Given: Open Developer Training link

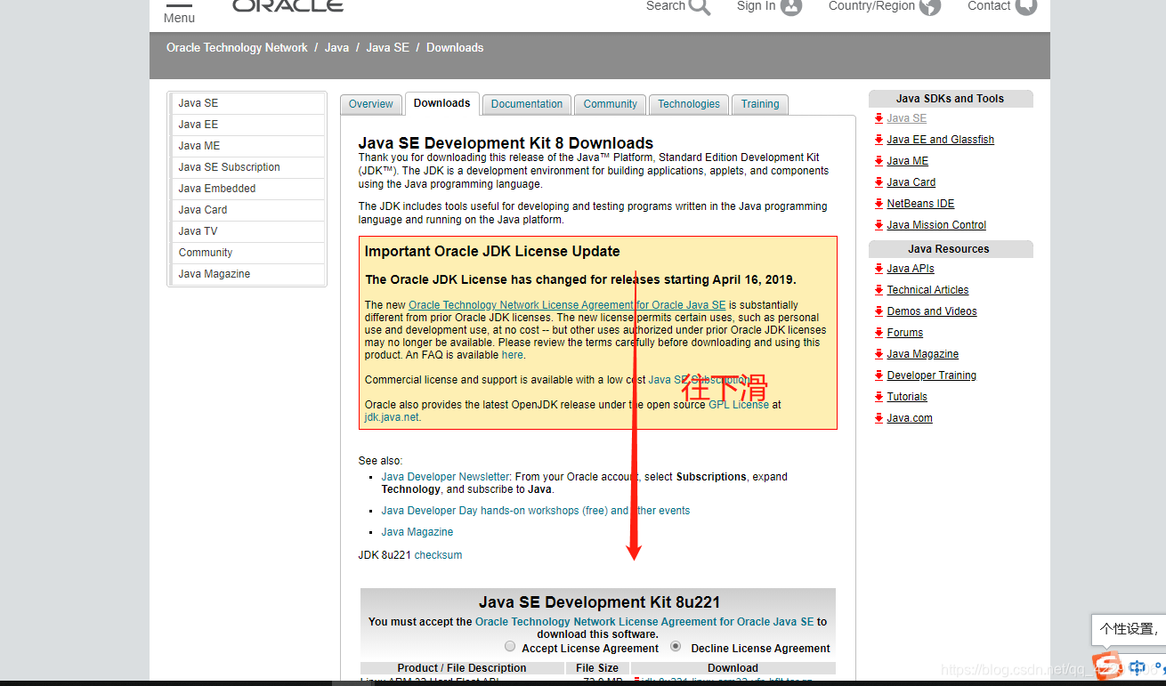Looking at the screenshot, I should (x=931, y=375).
